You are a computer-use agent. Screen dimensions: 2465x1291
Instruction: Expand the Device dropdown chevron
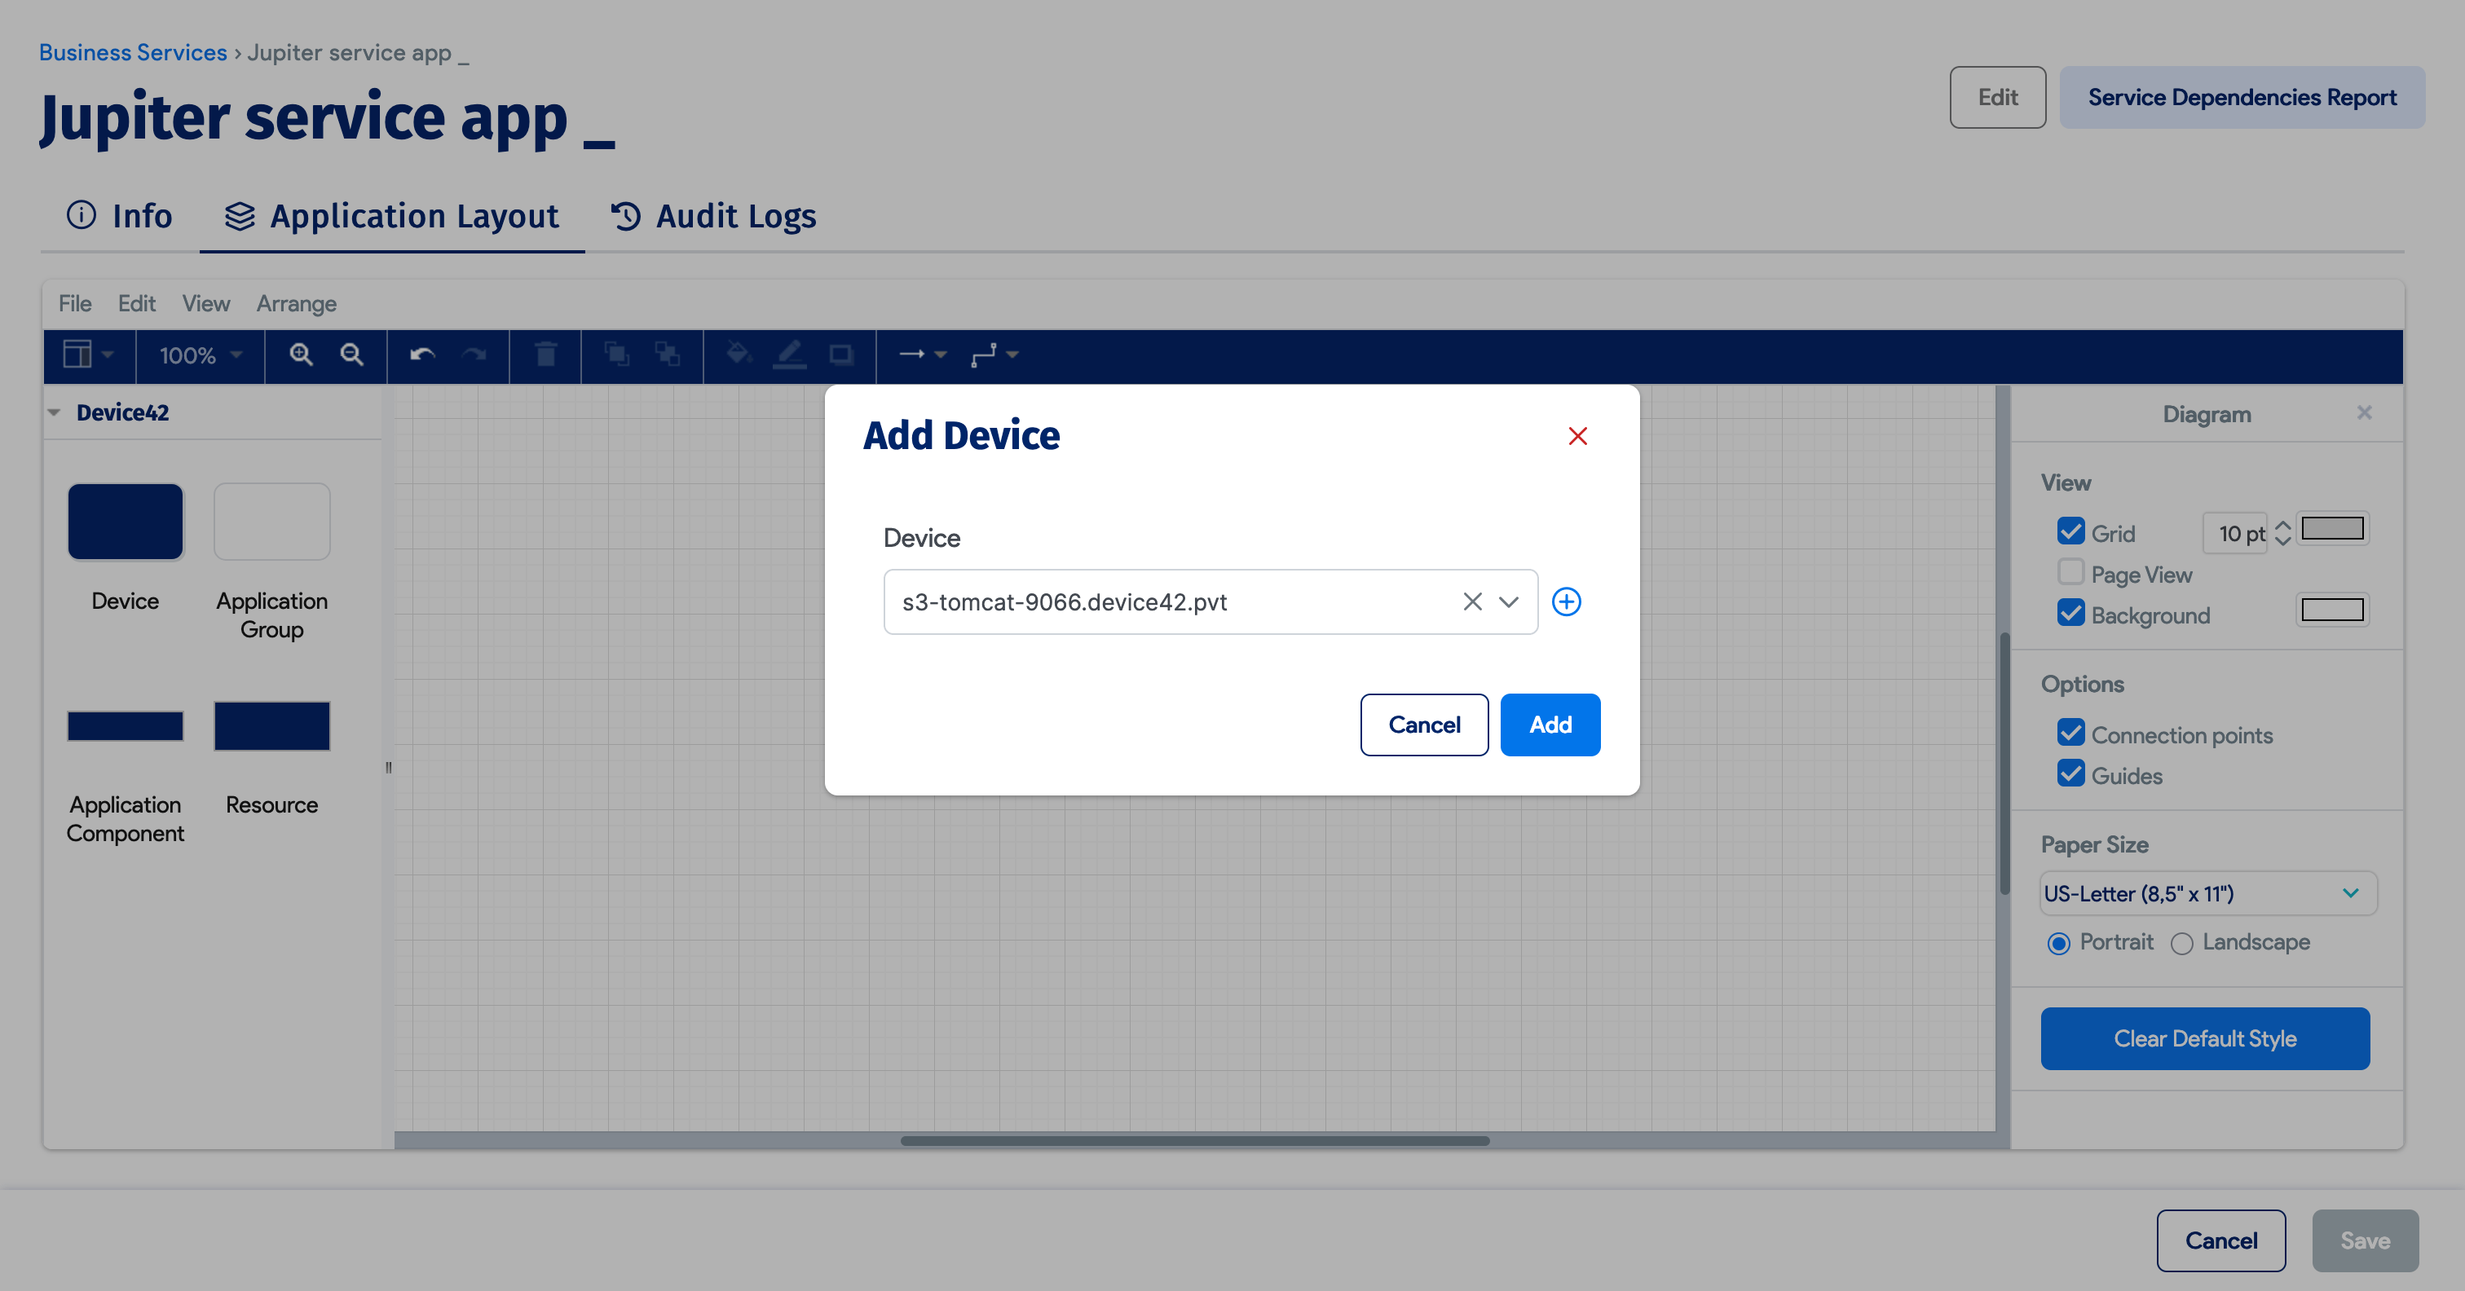1509,602
